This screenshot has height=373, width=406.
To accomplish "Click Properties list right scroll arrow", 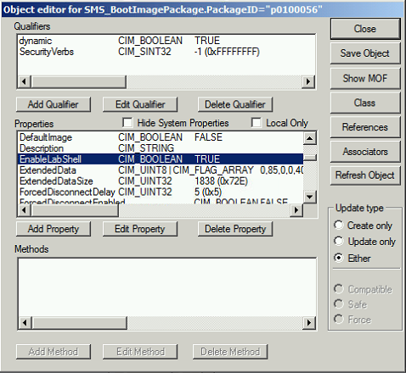I will pos(296,210).
